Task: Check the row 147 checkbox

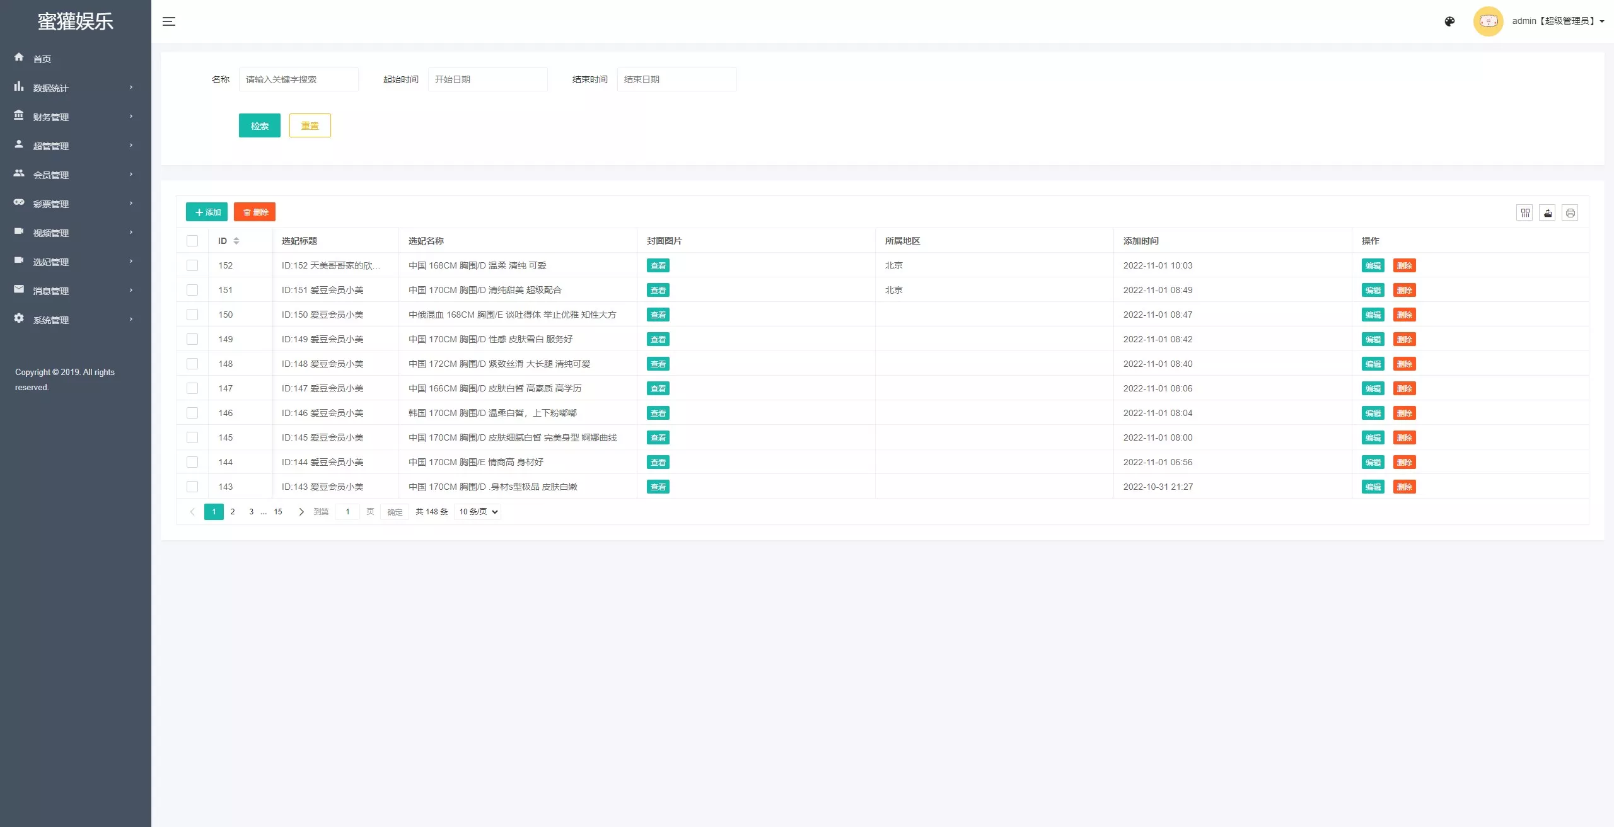Action: [192, 388]
